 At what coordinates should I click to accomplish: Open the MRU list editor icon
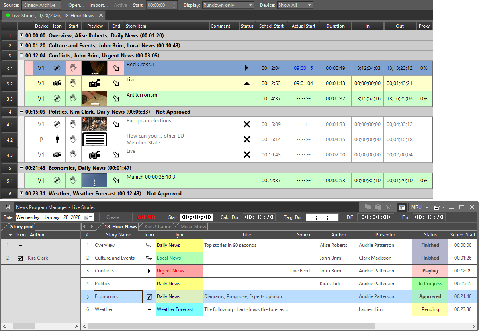(438, 207)
